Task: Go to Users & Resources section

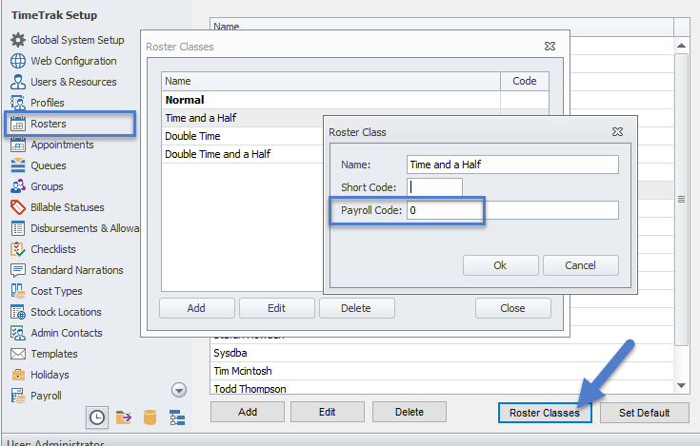Action: (x=73, y=82)
